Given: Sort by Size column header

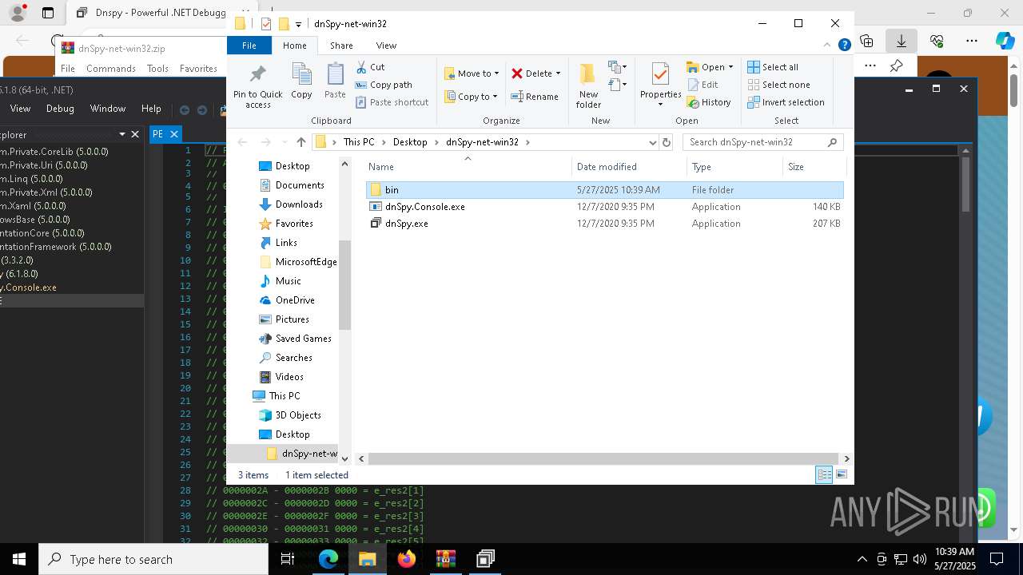Looking at the screenshot, I should click(x=814, y=167).
